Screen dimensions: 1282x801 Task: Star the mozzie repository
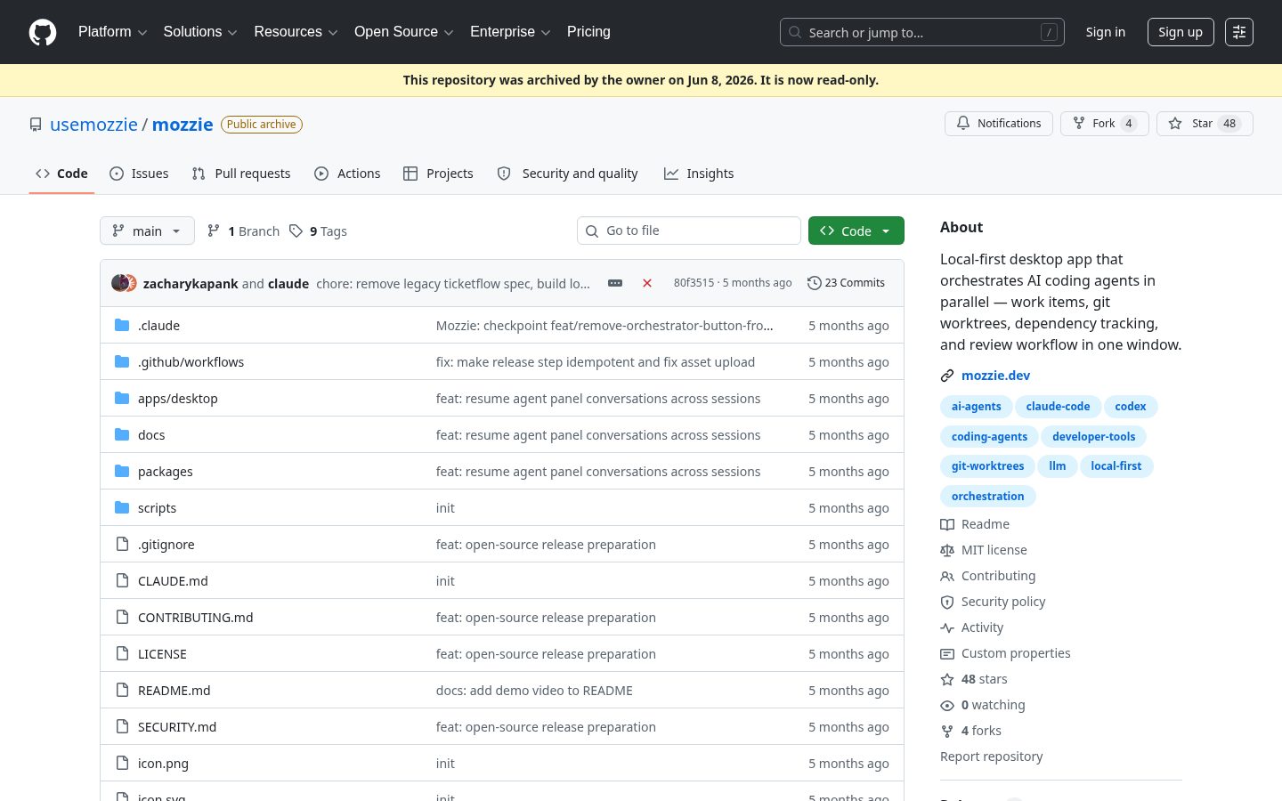(x=1205, y=124)
